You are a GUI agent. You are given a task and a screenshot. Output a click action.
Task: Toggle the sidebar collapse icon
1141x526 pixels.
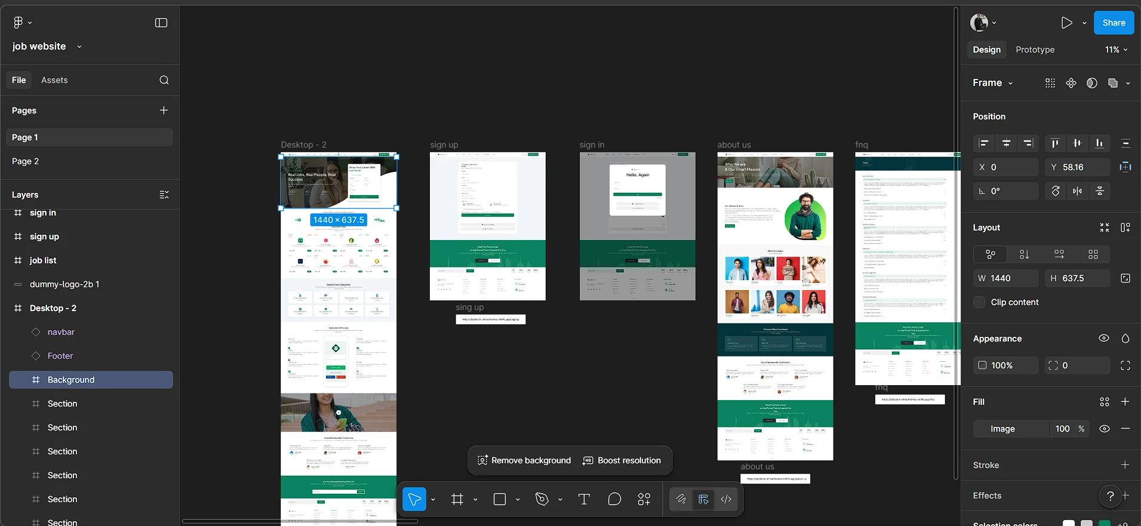click(161, 23)
